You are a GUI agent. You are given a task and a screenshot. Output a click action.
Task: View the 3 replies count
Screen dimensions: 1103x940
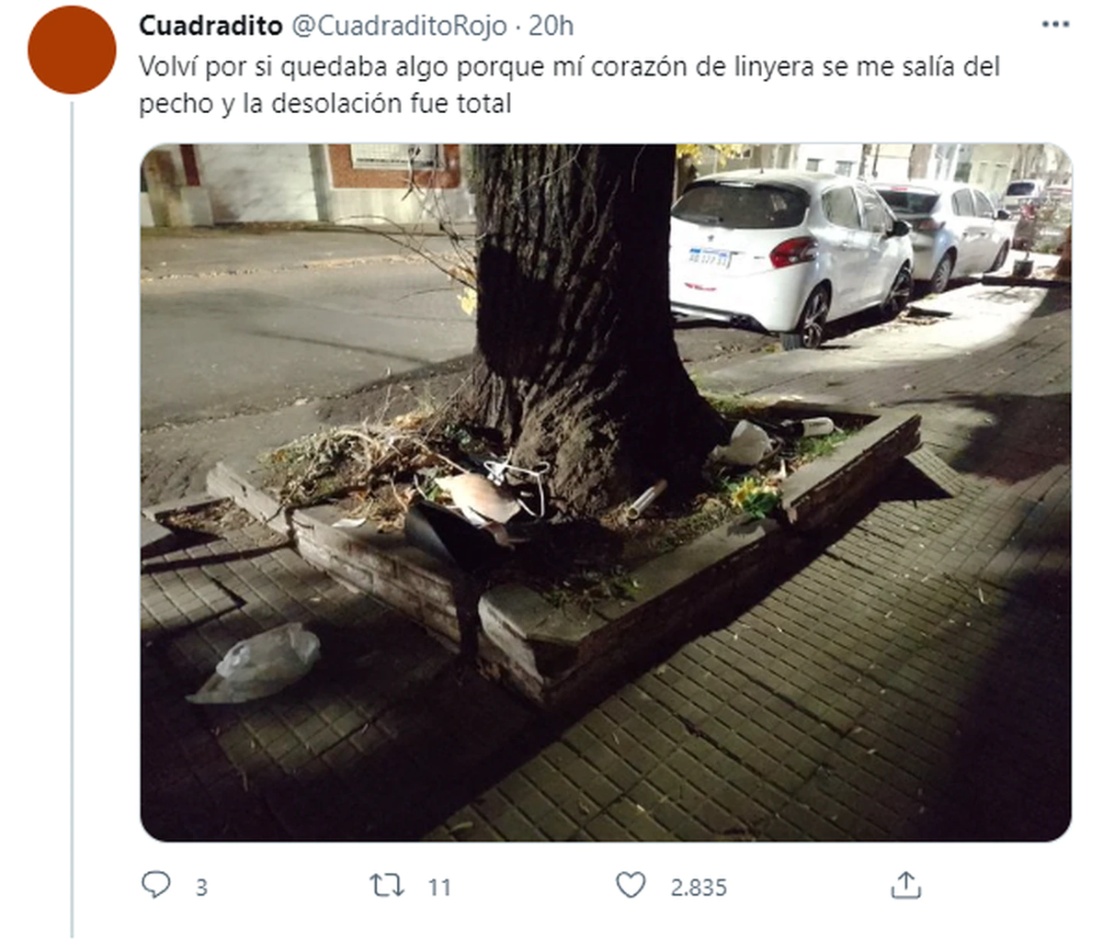201,888
